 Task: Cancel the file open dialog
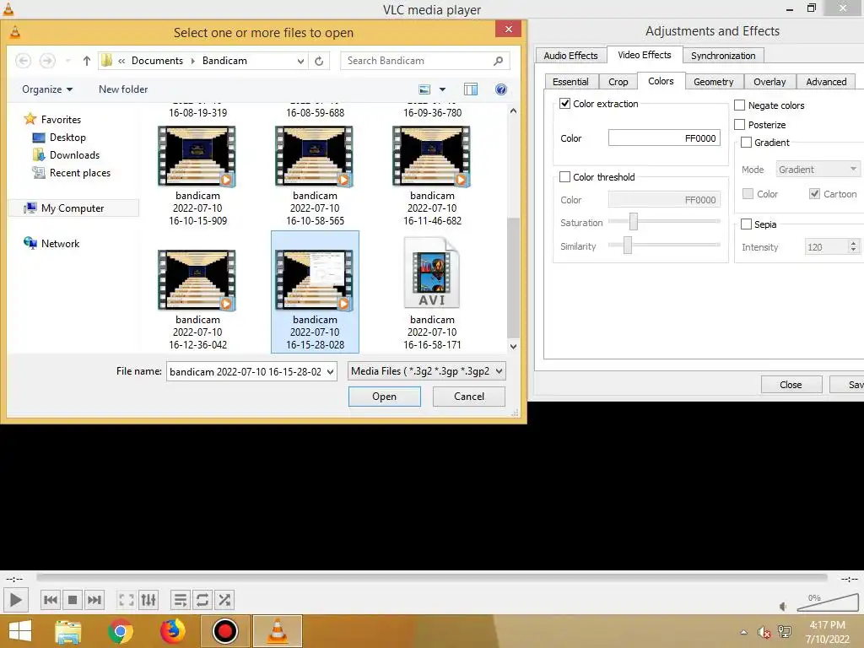(x=469, y=397)
